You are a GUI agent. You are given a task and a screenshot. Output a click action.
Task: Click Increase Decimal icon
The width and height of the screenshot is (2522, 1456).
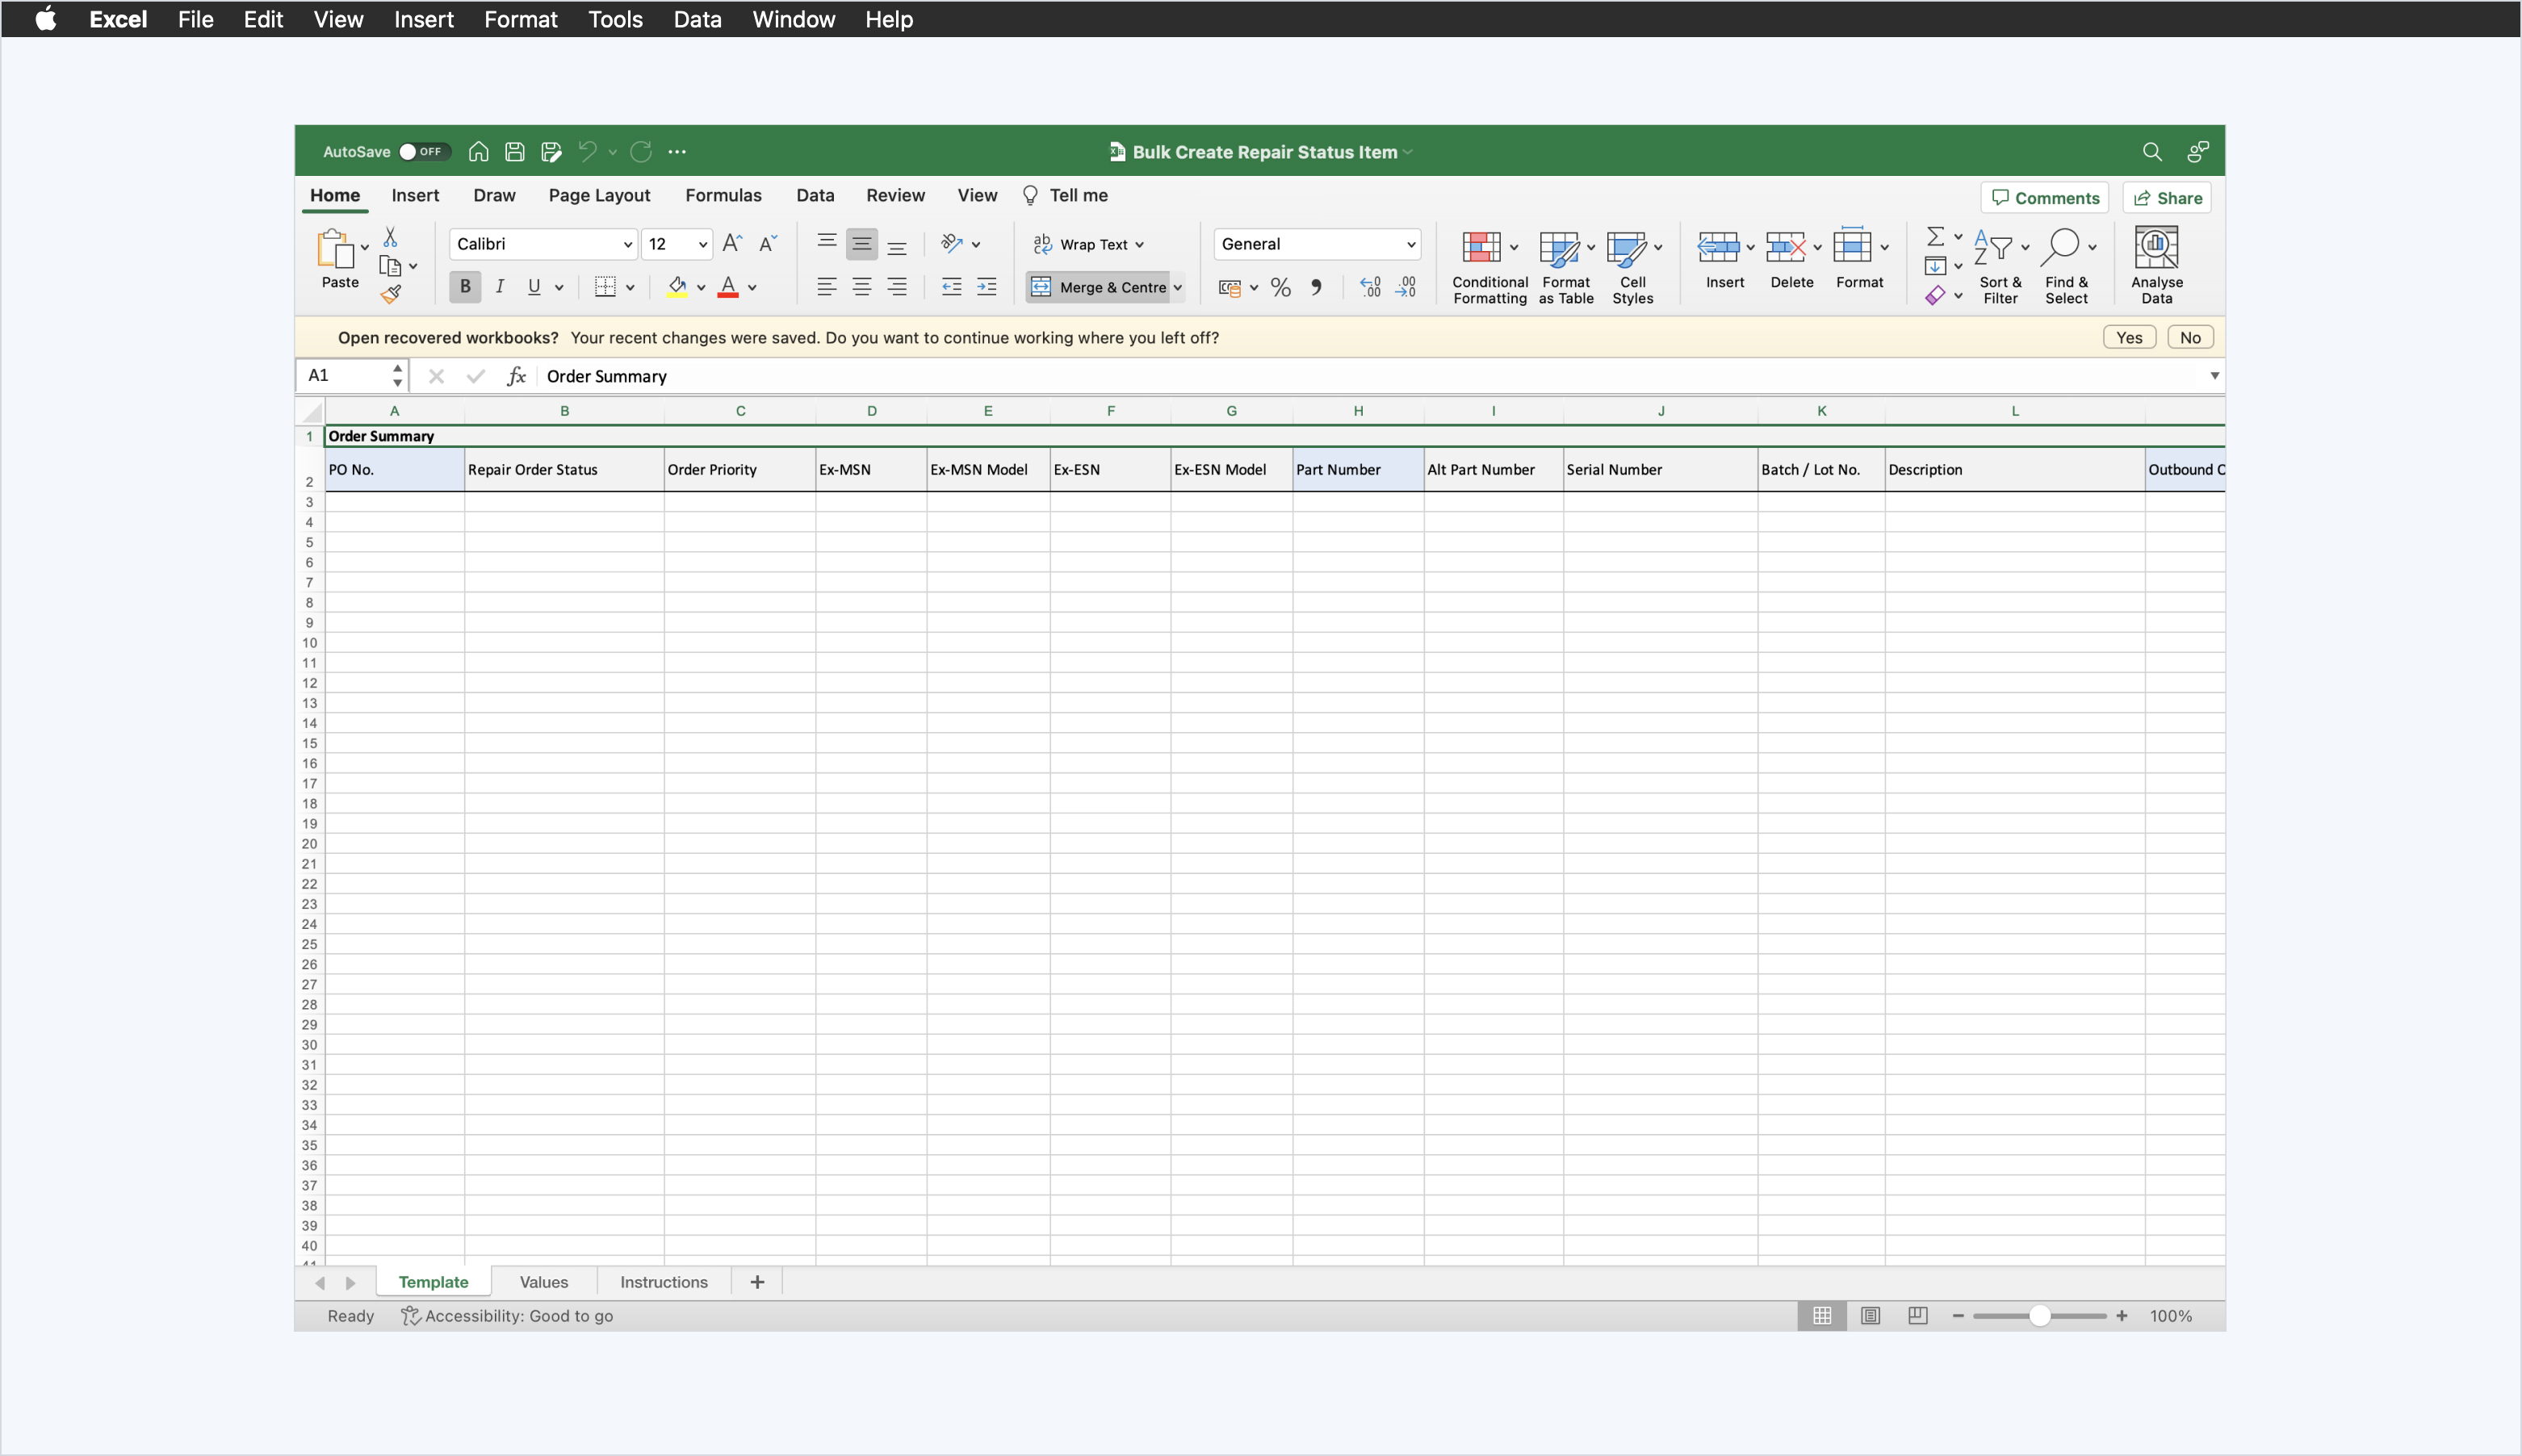point(1370,287)
